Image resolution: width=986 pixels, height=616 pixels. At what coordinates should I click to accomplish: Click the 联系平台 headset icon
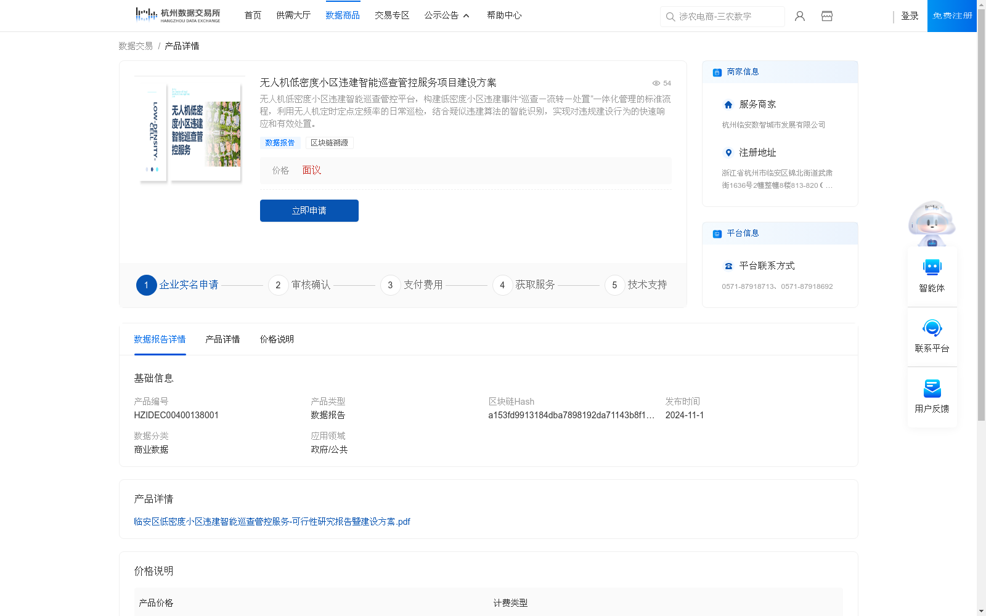[x=932, y=328]
